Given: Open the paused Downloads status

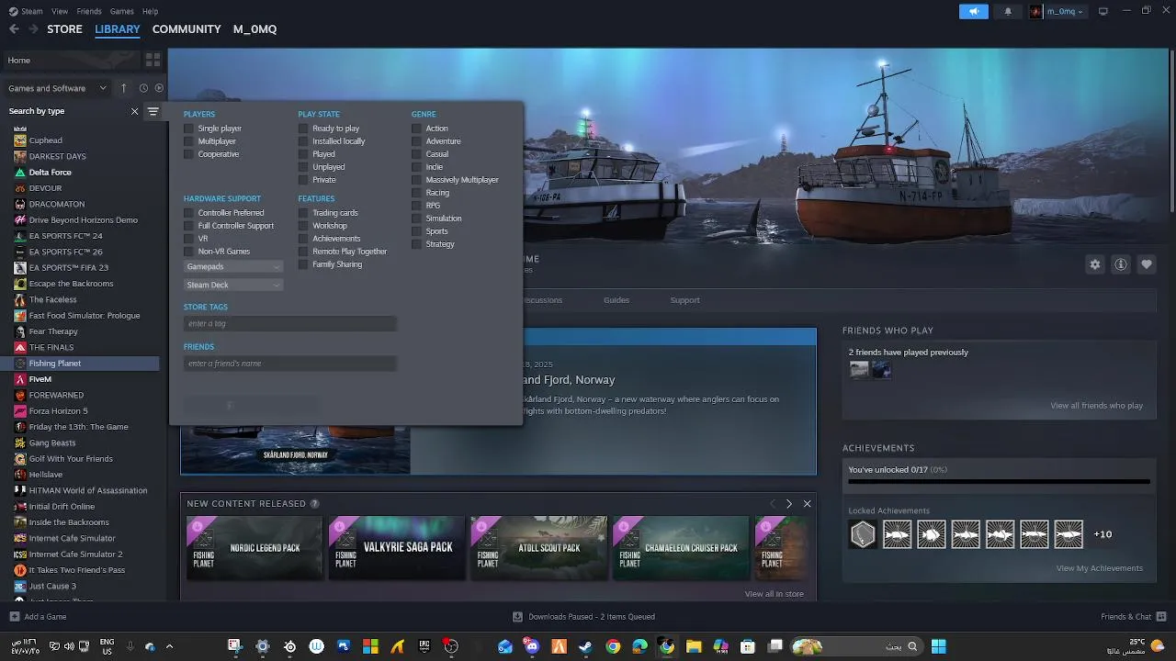Looking at the screenshot, I should pyautogui.click(x=583, y=617).
